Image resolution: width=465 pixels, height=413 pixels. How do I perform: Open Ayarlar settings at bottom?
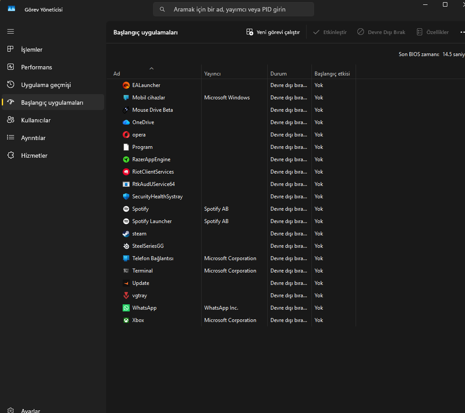tap(53, 410)
